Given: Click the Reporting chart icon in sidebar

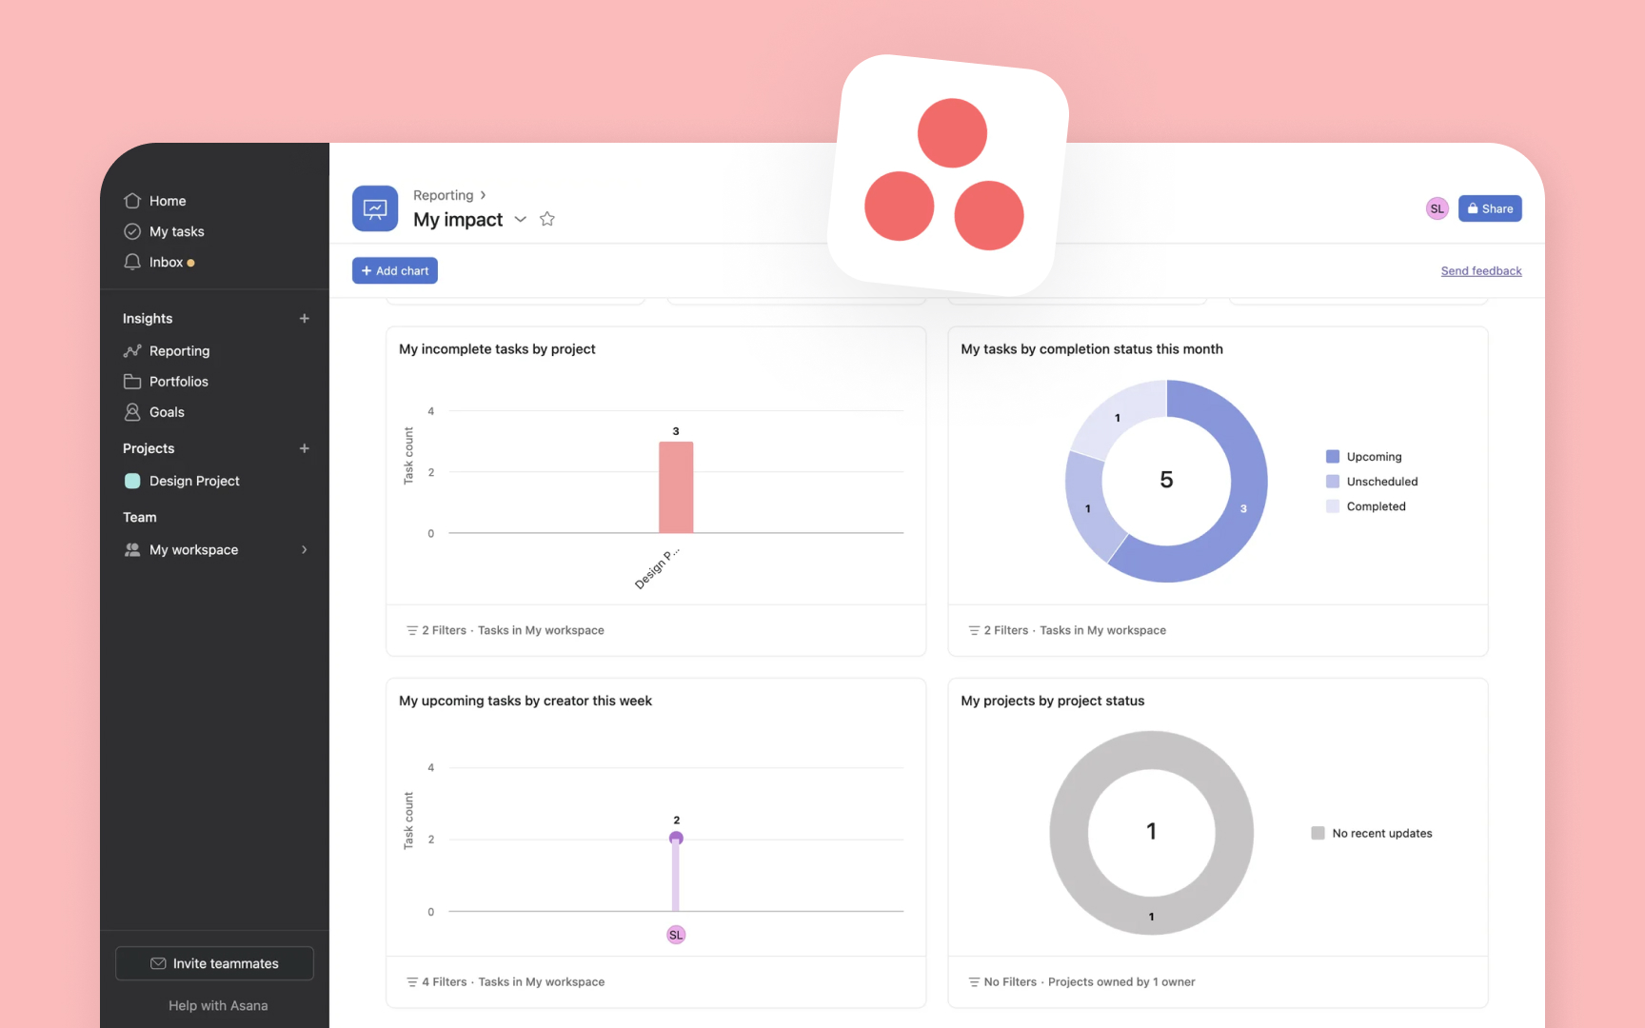Looking at the screenshot, I should [x=132, y=351].
